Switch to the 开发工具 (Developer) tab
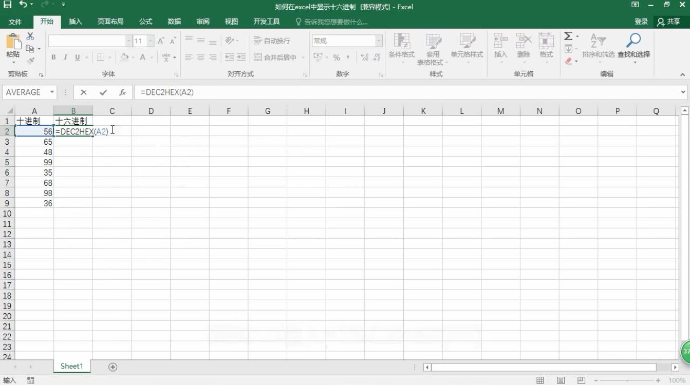 (267, 22)
